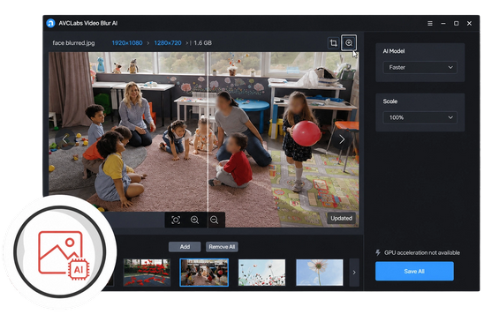
Task: Close the AVCLabs window
Action: (469, 24)
